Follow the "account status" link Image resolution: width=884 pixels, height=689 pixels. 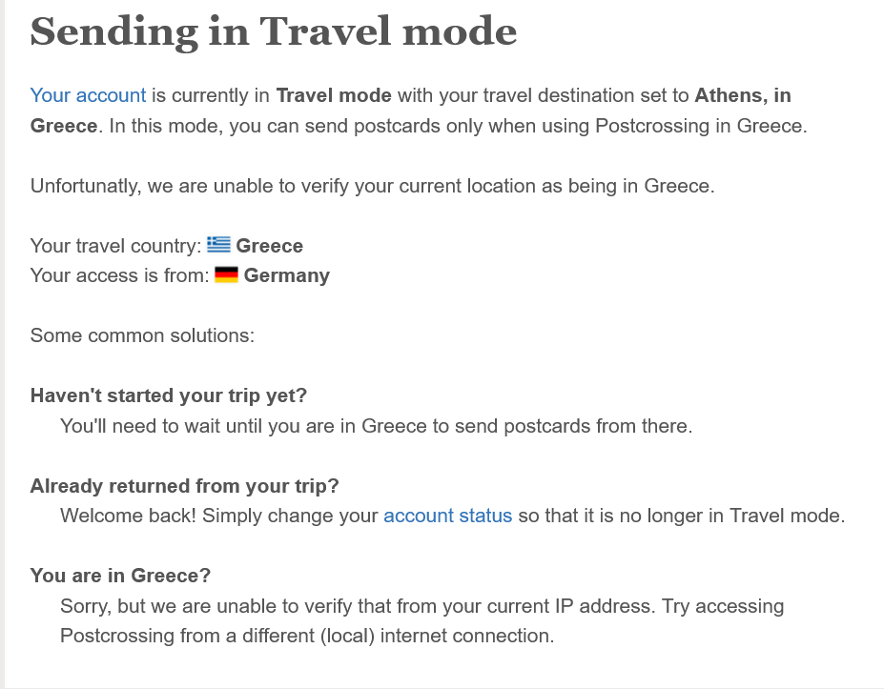coord(447,517)
